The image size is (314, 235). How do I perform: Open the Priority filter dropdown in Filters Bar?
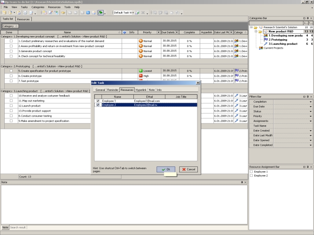tap(311, 116)
